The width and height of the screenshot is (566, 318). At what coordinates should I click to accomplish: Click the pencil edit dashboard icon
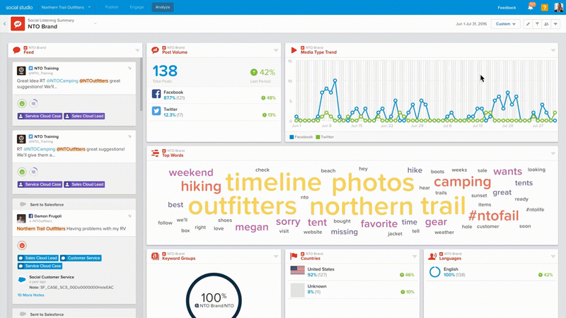pyautogui.click(x=528, y=24)
